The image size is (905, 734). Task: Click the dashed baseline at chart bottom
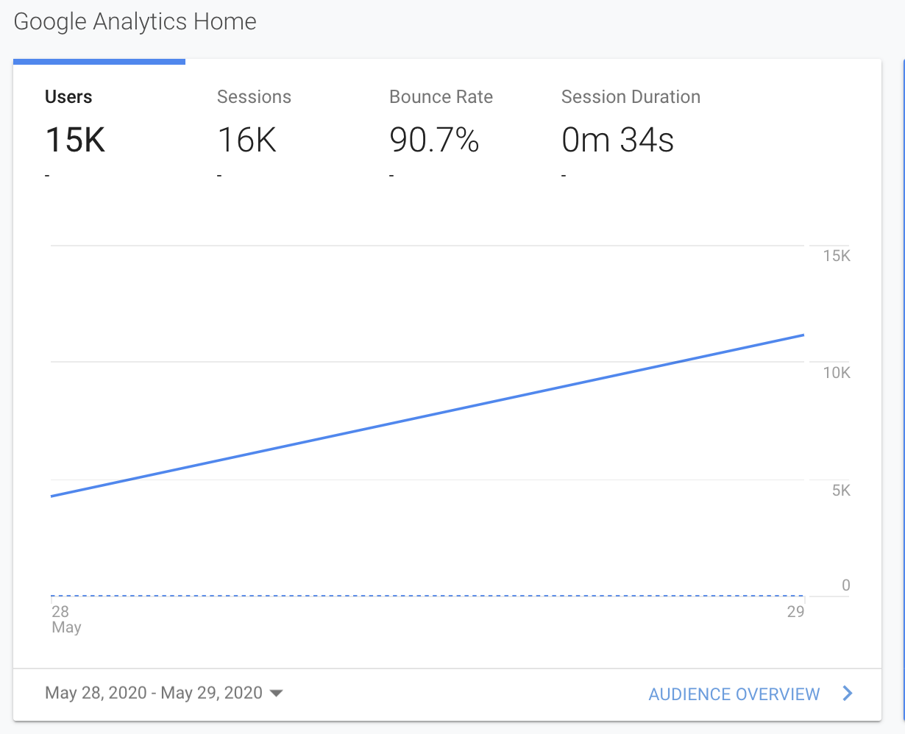427,596
